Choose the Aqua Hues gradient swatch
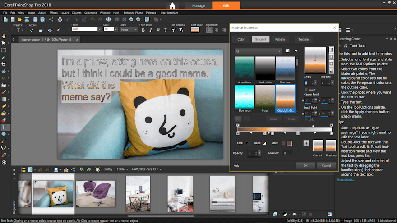The image size is (397, 223). tap(244, 68)
